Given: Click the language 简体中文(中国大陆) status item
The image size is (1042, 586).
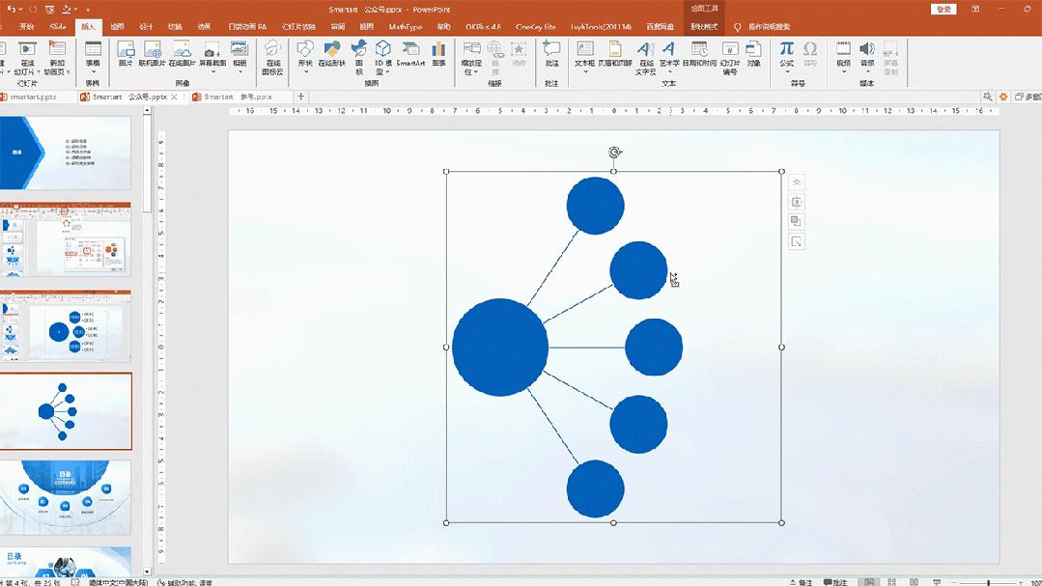Looking at the screenshot, I should click(118, 583).
